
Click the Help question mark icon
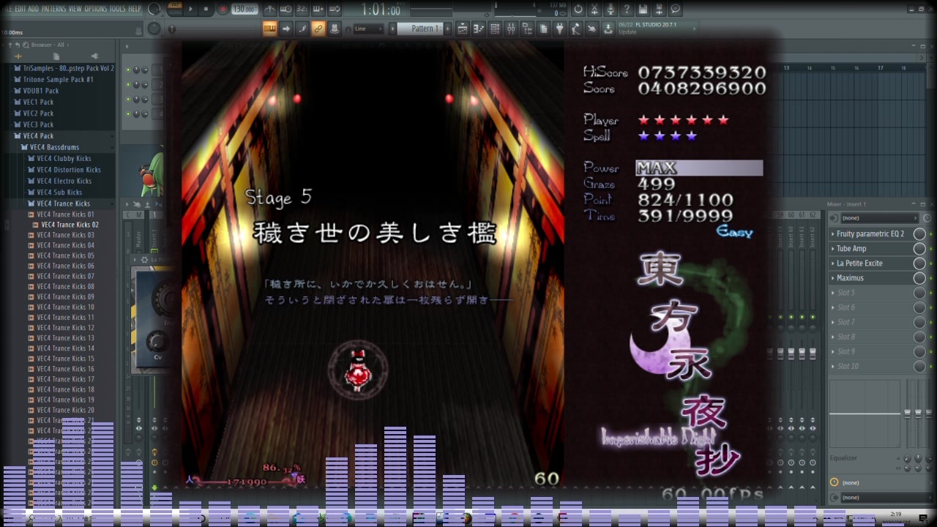coord(627,10)
